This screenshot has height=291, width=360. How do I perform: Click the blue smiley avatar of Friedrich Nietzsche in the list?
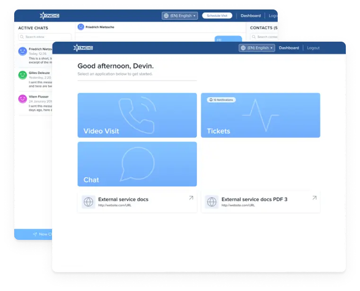coord(23,51)
